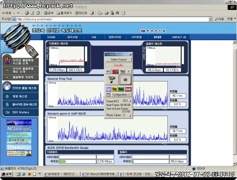Click the blue Save icon in Screen Recorder
The image size is (237, 180).
[109, 89]
